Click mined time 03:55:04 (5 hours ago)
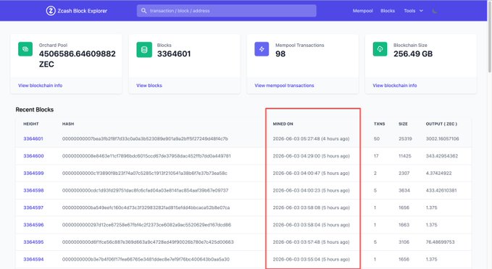This screenshot has height=269, width=492. 311,259
